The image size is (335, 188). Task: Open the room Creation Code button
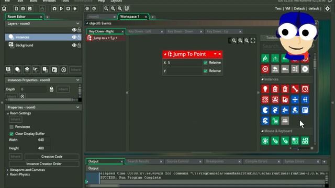pos(52,157)
